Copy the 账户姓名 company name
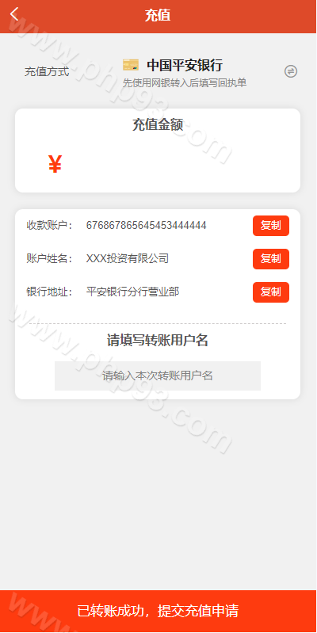The image size is (317, 633). click(x=271, y=259)
